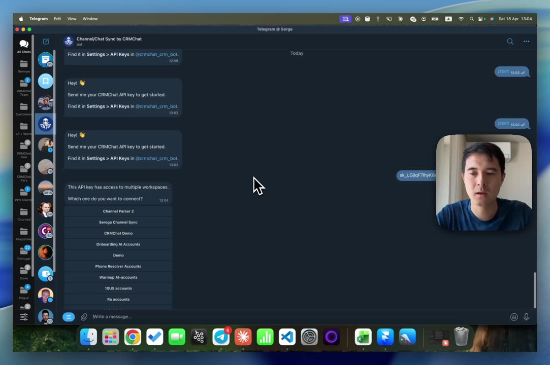
Task: Open folder settings sliders icon
Action: (x=24, y=317)
